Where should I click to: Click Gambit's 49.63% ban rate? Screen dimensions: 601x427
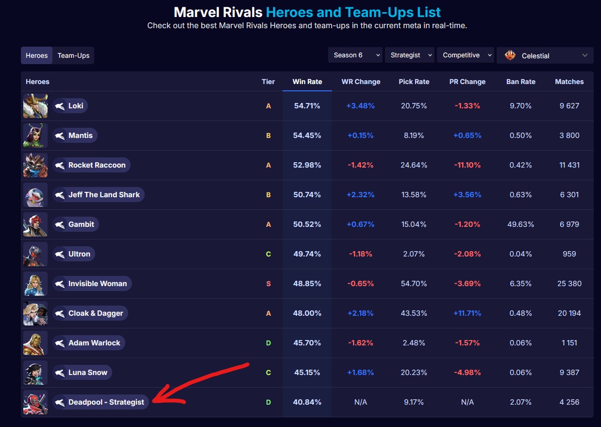[x=521, y=224]
